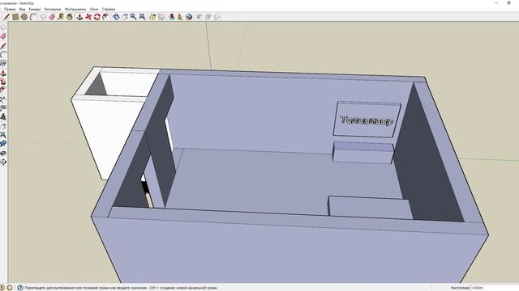Select the Line tool in left toolbar
519x291 pixels.
click(x=3, y=45)
